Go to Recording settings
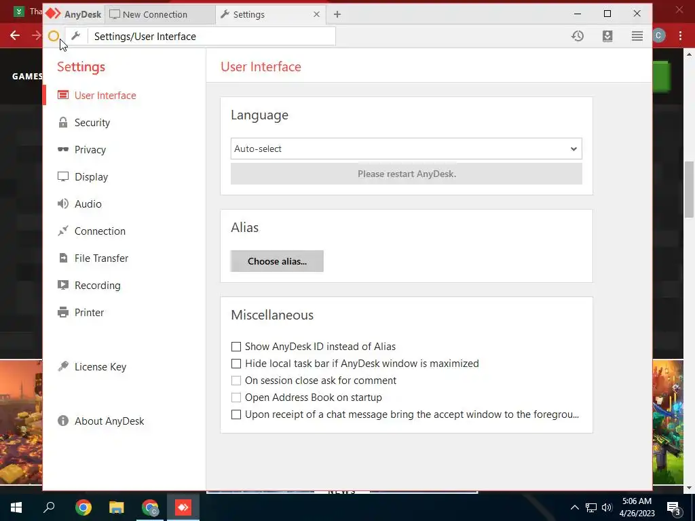The image size is (695, 521). point(98,286)
